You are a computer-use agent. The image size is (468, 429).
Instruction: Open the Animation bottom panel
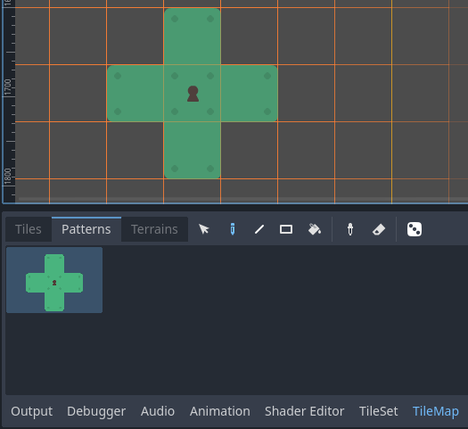pos(220,411)
